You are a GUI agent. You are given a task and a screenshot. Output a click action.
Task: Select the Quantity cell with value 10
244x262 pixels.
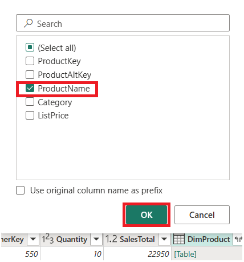pyautogui.click(x=72, y=254)
